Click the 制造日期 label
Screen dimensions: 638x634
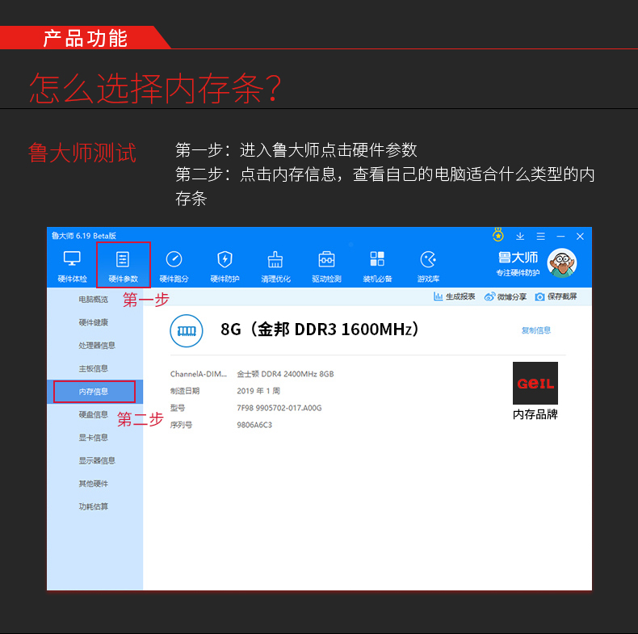point(185,391)
